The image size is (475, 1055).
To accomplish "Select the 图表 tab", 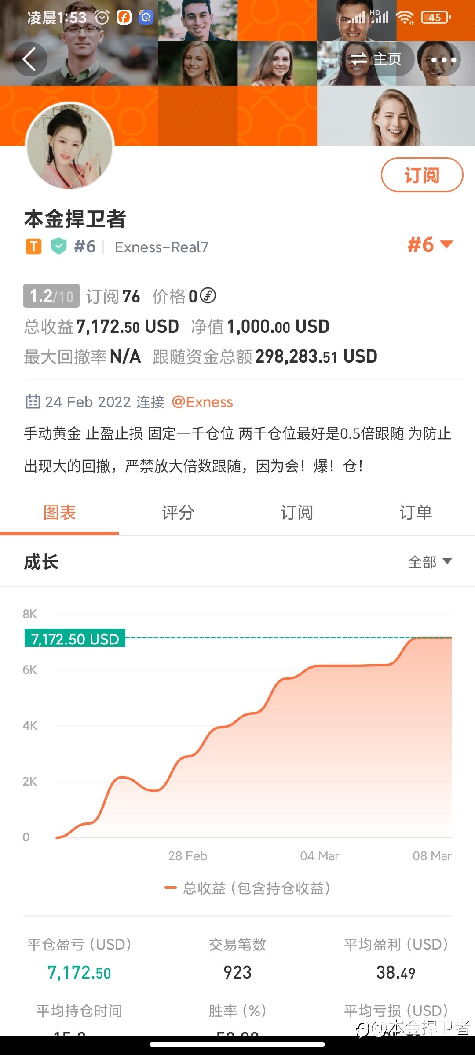I will [x=59, y=513].
